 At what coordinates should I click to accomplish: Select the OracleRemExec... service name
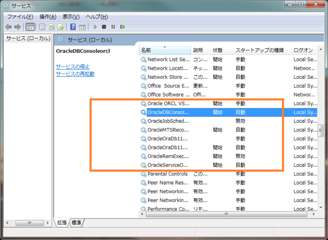click(x=168, y=156)
